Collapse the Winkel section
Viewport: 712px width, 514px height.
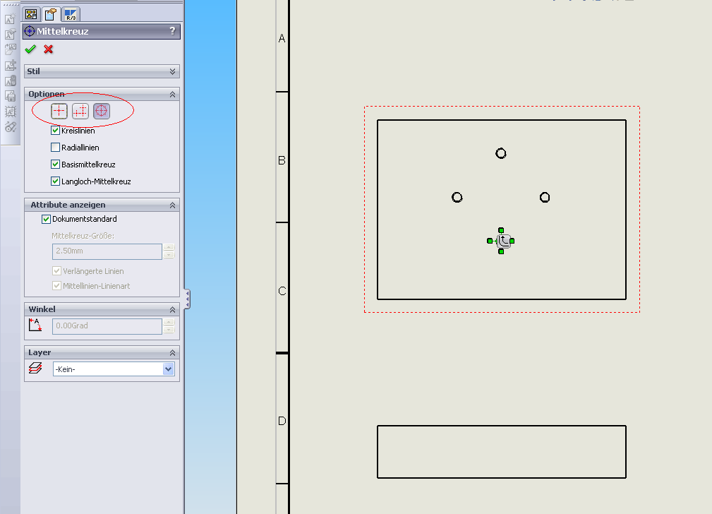pyautogui.click(x=172, y=309)
